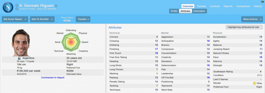Click Get Scout Report button
Viewport: 265px width, 93px height.
(x=13, y=19)
